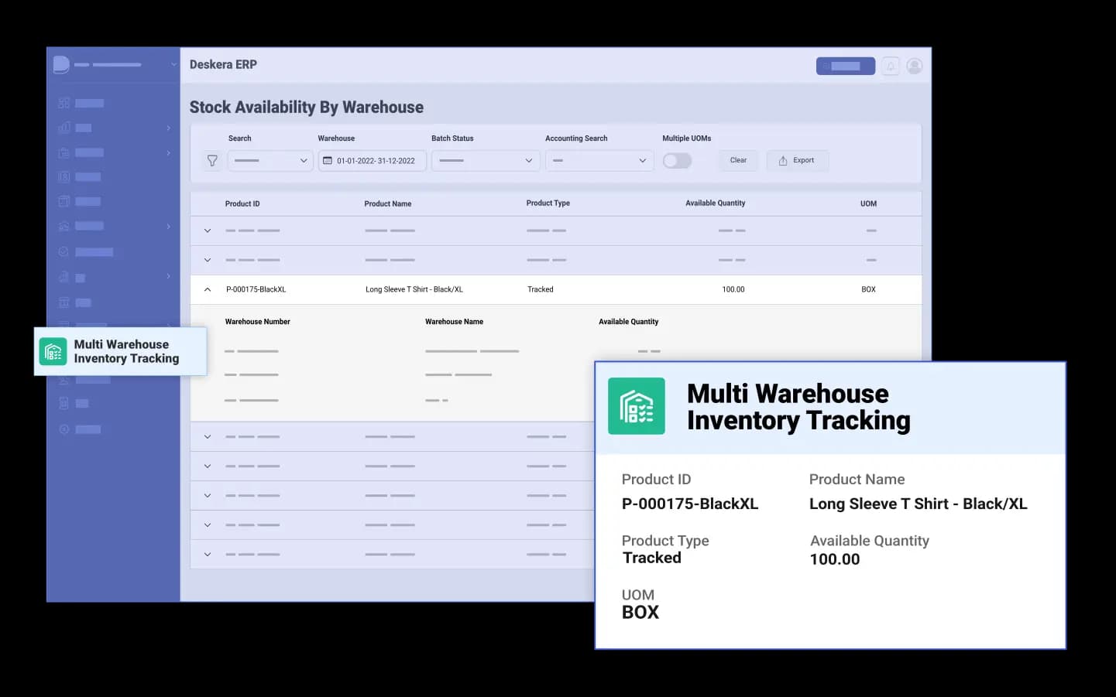This screenshot has width=1116, height=697.
Task: Click the UOM column header
Action: point(869,204)
